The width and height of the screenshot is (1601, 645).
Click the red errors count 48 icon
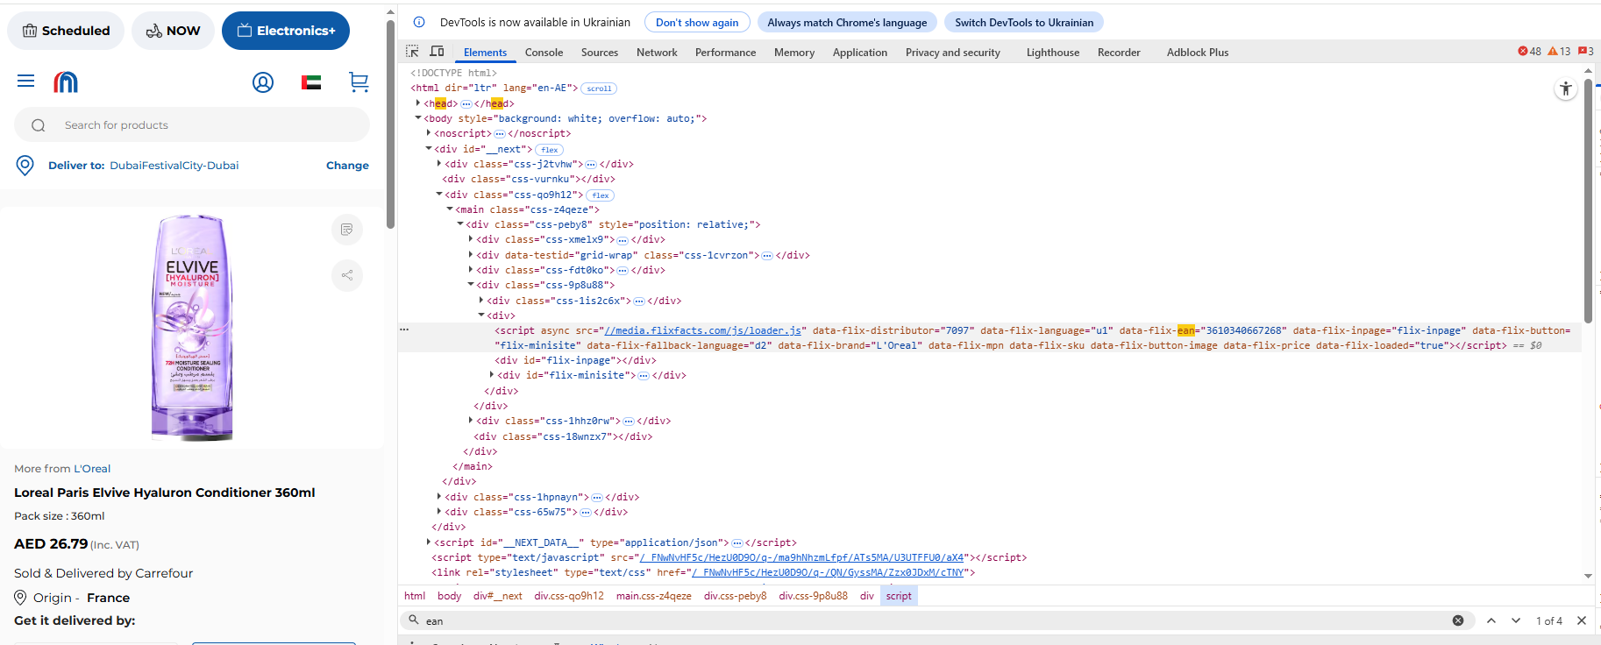(x=1529, y=52)
